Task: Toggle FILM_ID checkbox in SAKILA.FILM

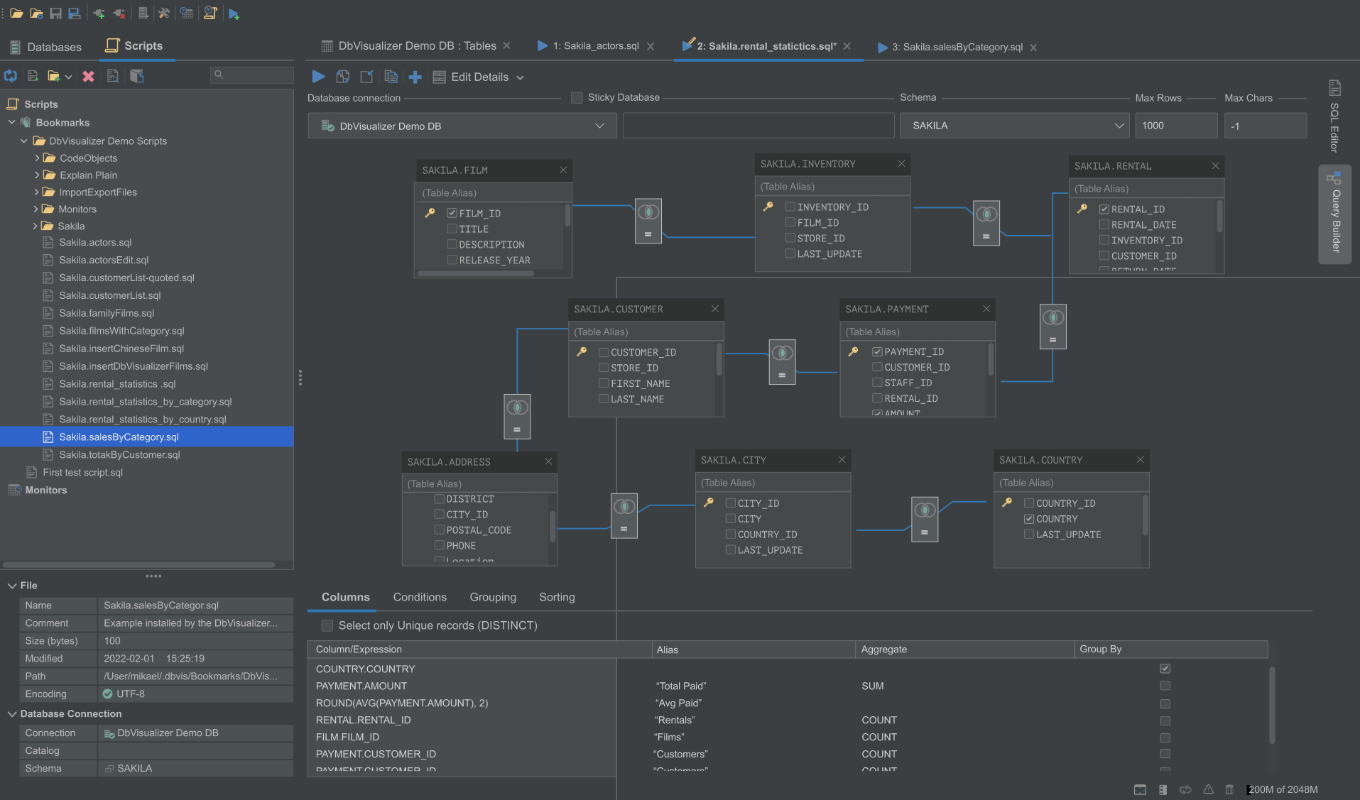Action: tap(452, 213)
